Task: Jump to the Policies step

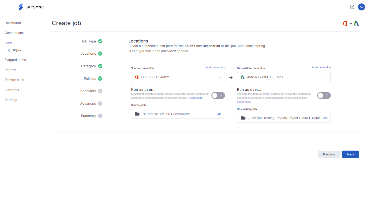Action: (90, 79)
